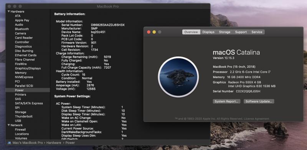Viewport: 307px width, 150px height.
Task: Select Firewall under Network
Action: tap(20, 129)
